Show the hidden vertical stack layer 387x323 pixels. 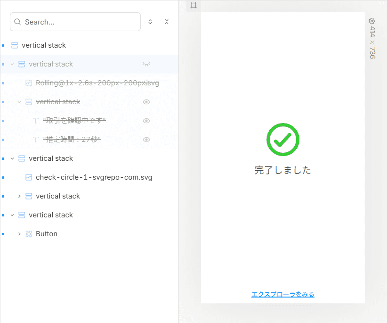(146, 64)
